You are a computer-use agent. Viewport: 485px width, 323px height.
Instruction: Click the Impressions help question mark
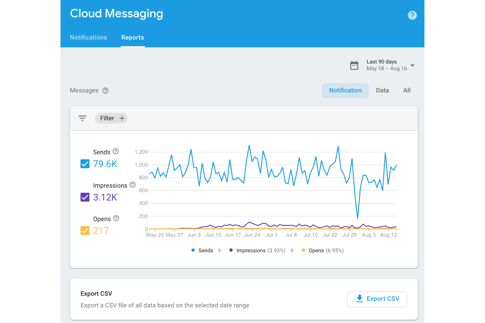(x=132, y=185)
